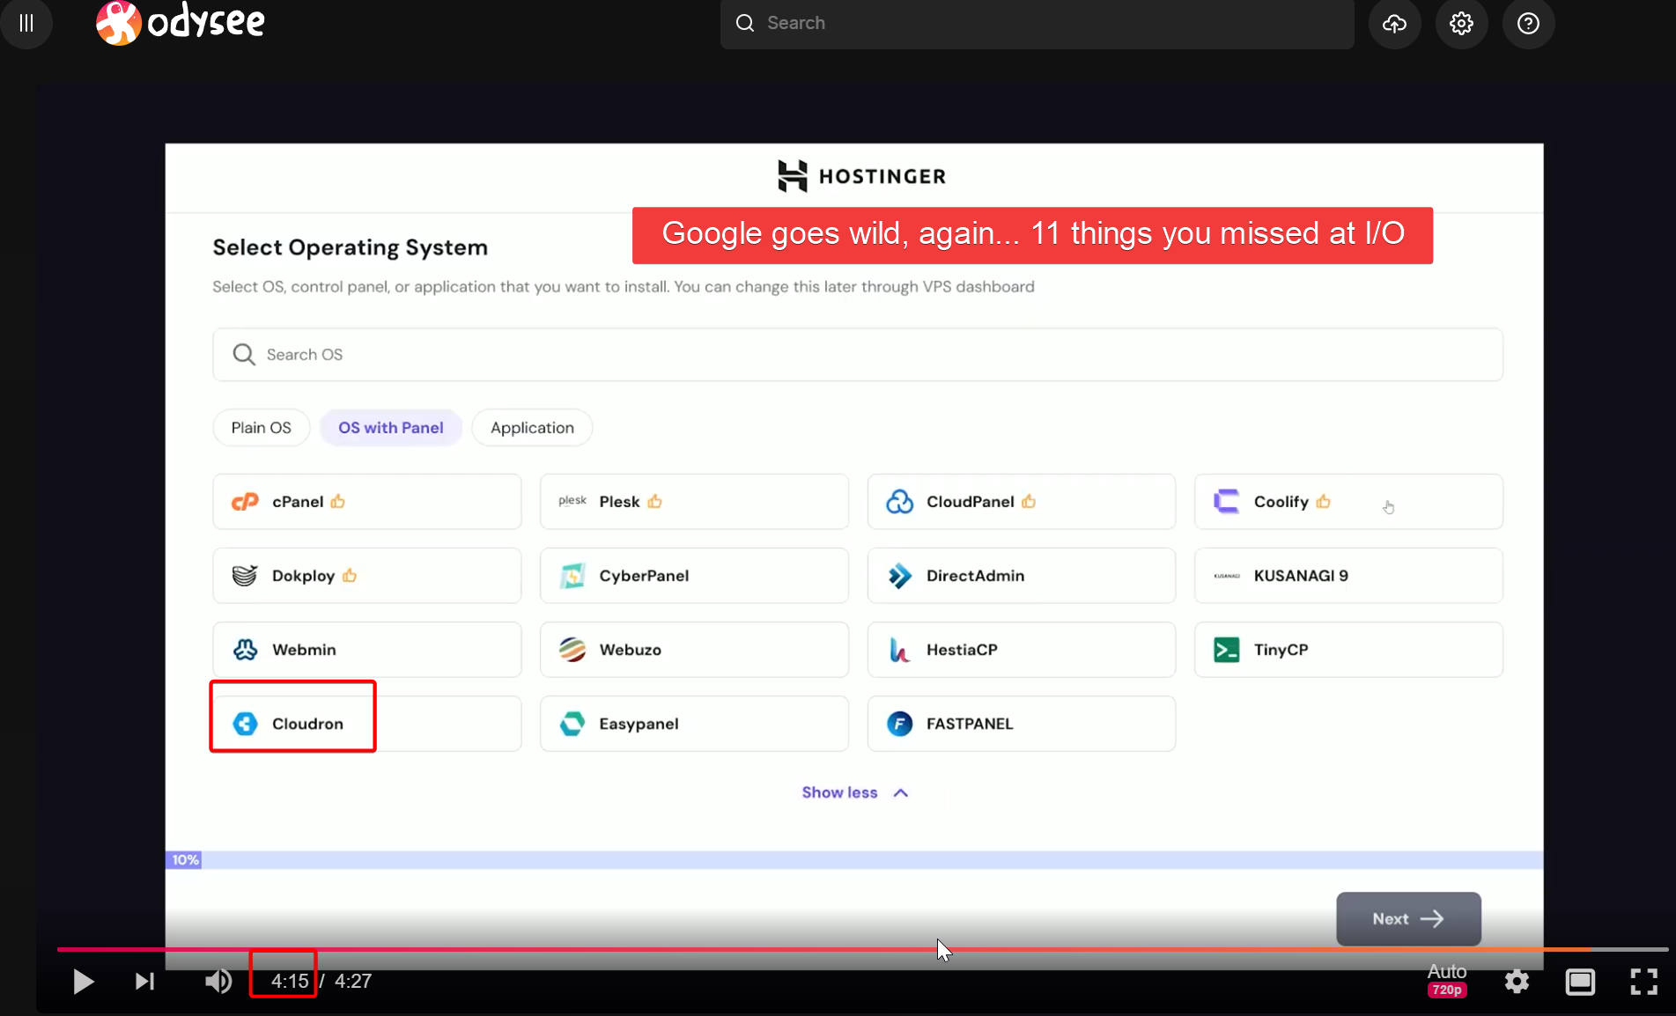Switch to the Plain OS tab
Viewport: 1676px width, 1016px height.
(x=261, y=428)
